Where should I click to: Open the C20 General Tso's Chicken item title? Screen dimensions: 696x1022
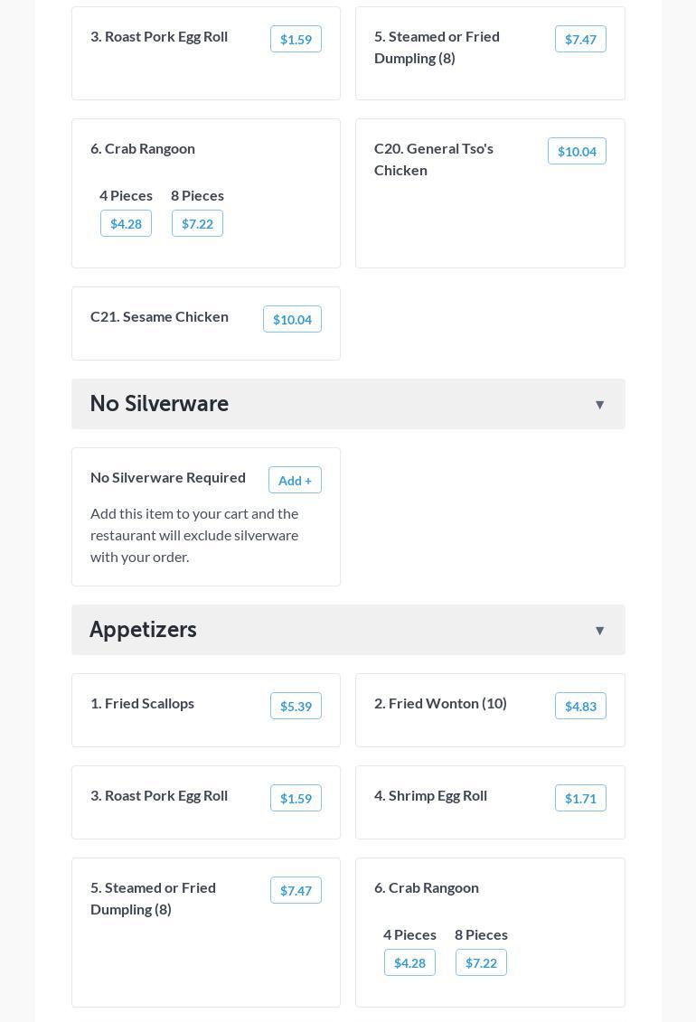pos(434,159)
